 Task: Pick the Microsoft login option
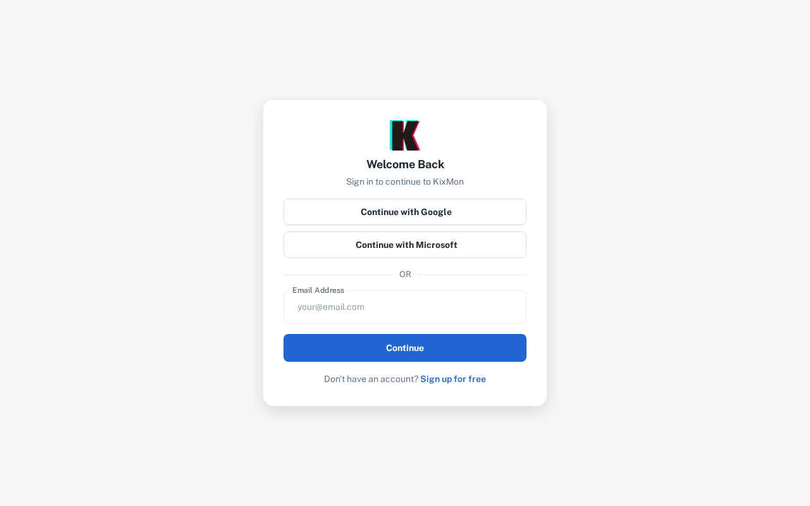click(405, 245)
